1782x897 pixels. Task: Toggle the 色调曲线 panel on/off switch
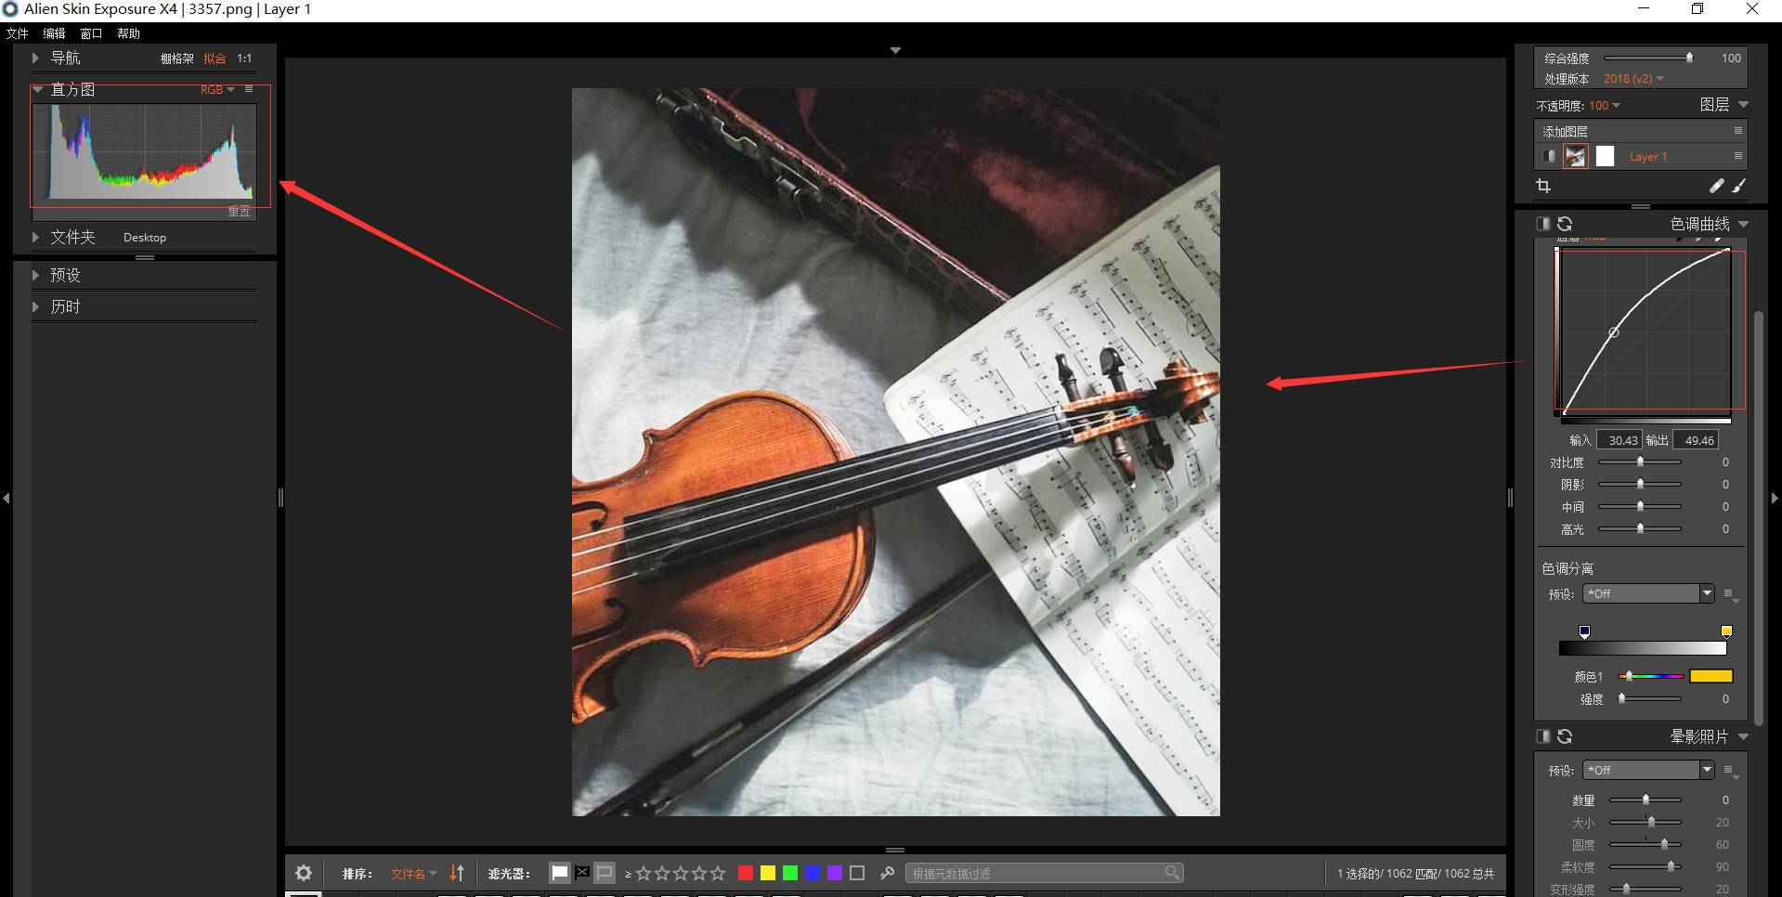1543,224
